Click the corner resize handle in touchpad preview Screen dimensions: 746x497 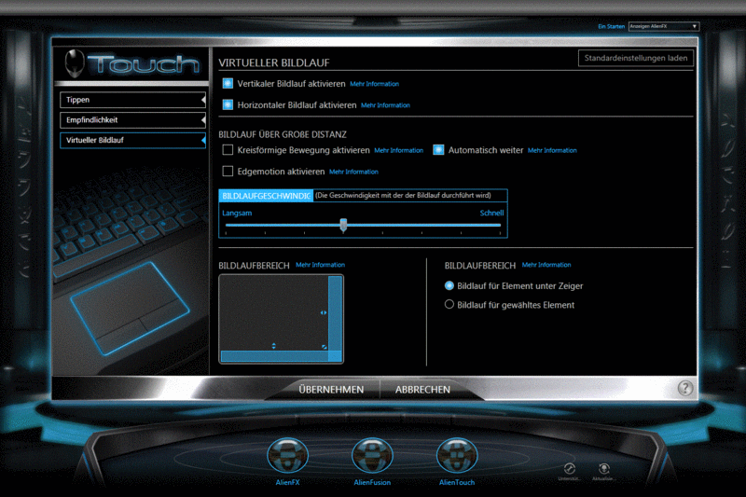tap(324, 347)
